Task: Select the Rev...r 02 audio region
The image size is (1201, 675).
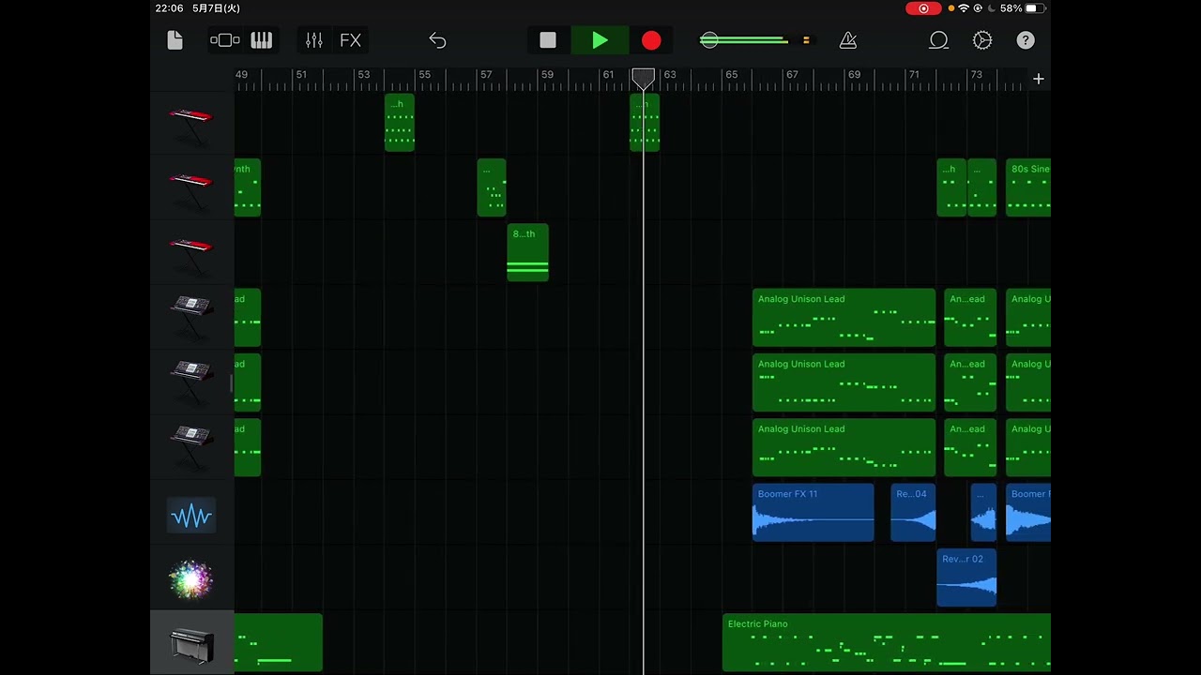Action: pos(966,577)
